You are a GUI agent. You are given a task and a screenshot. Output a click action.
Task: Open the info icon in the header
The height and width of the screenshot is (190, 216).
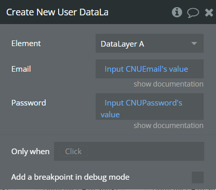pos(177,12)
